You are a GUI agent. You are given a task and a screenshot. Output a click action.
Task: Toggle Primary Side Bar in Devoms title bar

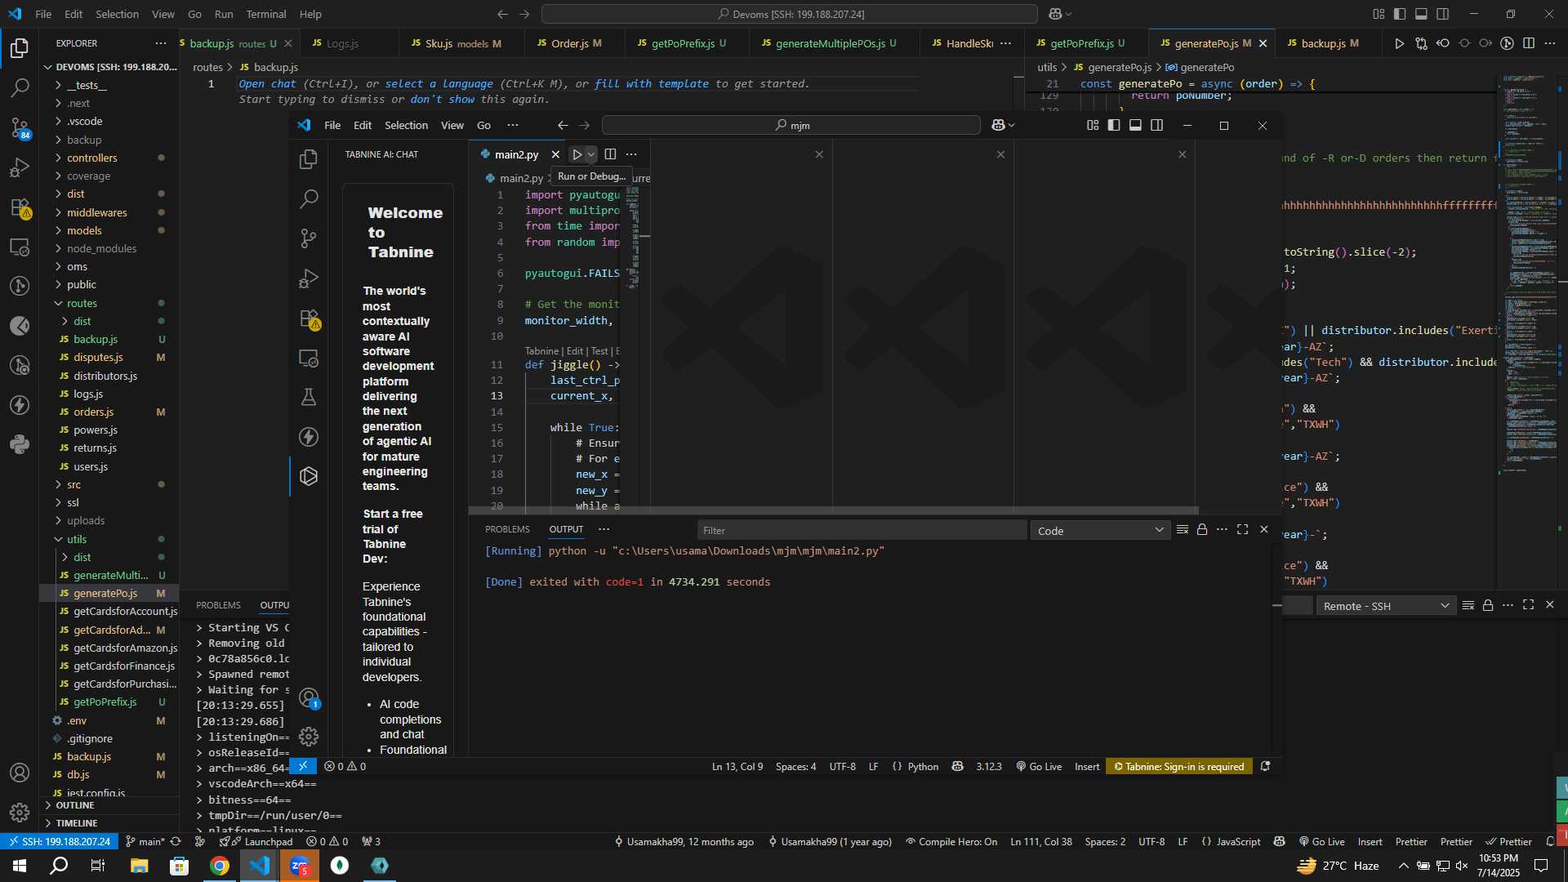[x=1400, y=14]
